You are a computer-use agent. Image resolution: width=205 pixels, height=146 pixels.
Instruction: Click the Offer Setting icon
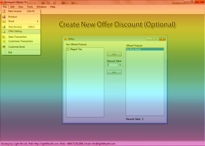tap(4, 31)
